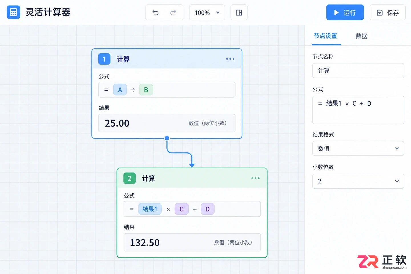This screenshot has width=411, height=274.
Task: Click node 1 output connector dot
Action: (x=167, y=138)
